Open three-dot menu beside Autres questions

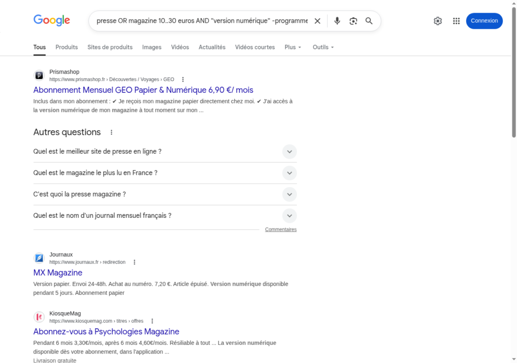(x=112, y=133)
